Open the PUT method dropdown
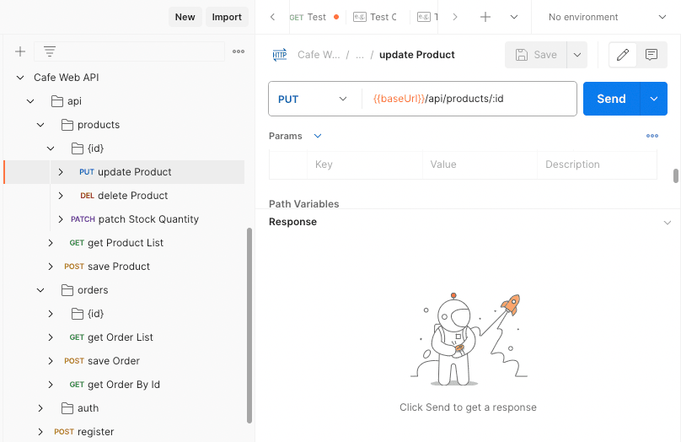The width and height of the screenshot is (681, 442). click(x=314, y=99)
